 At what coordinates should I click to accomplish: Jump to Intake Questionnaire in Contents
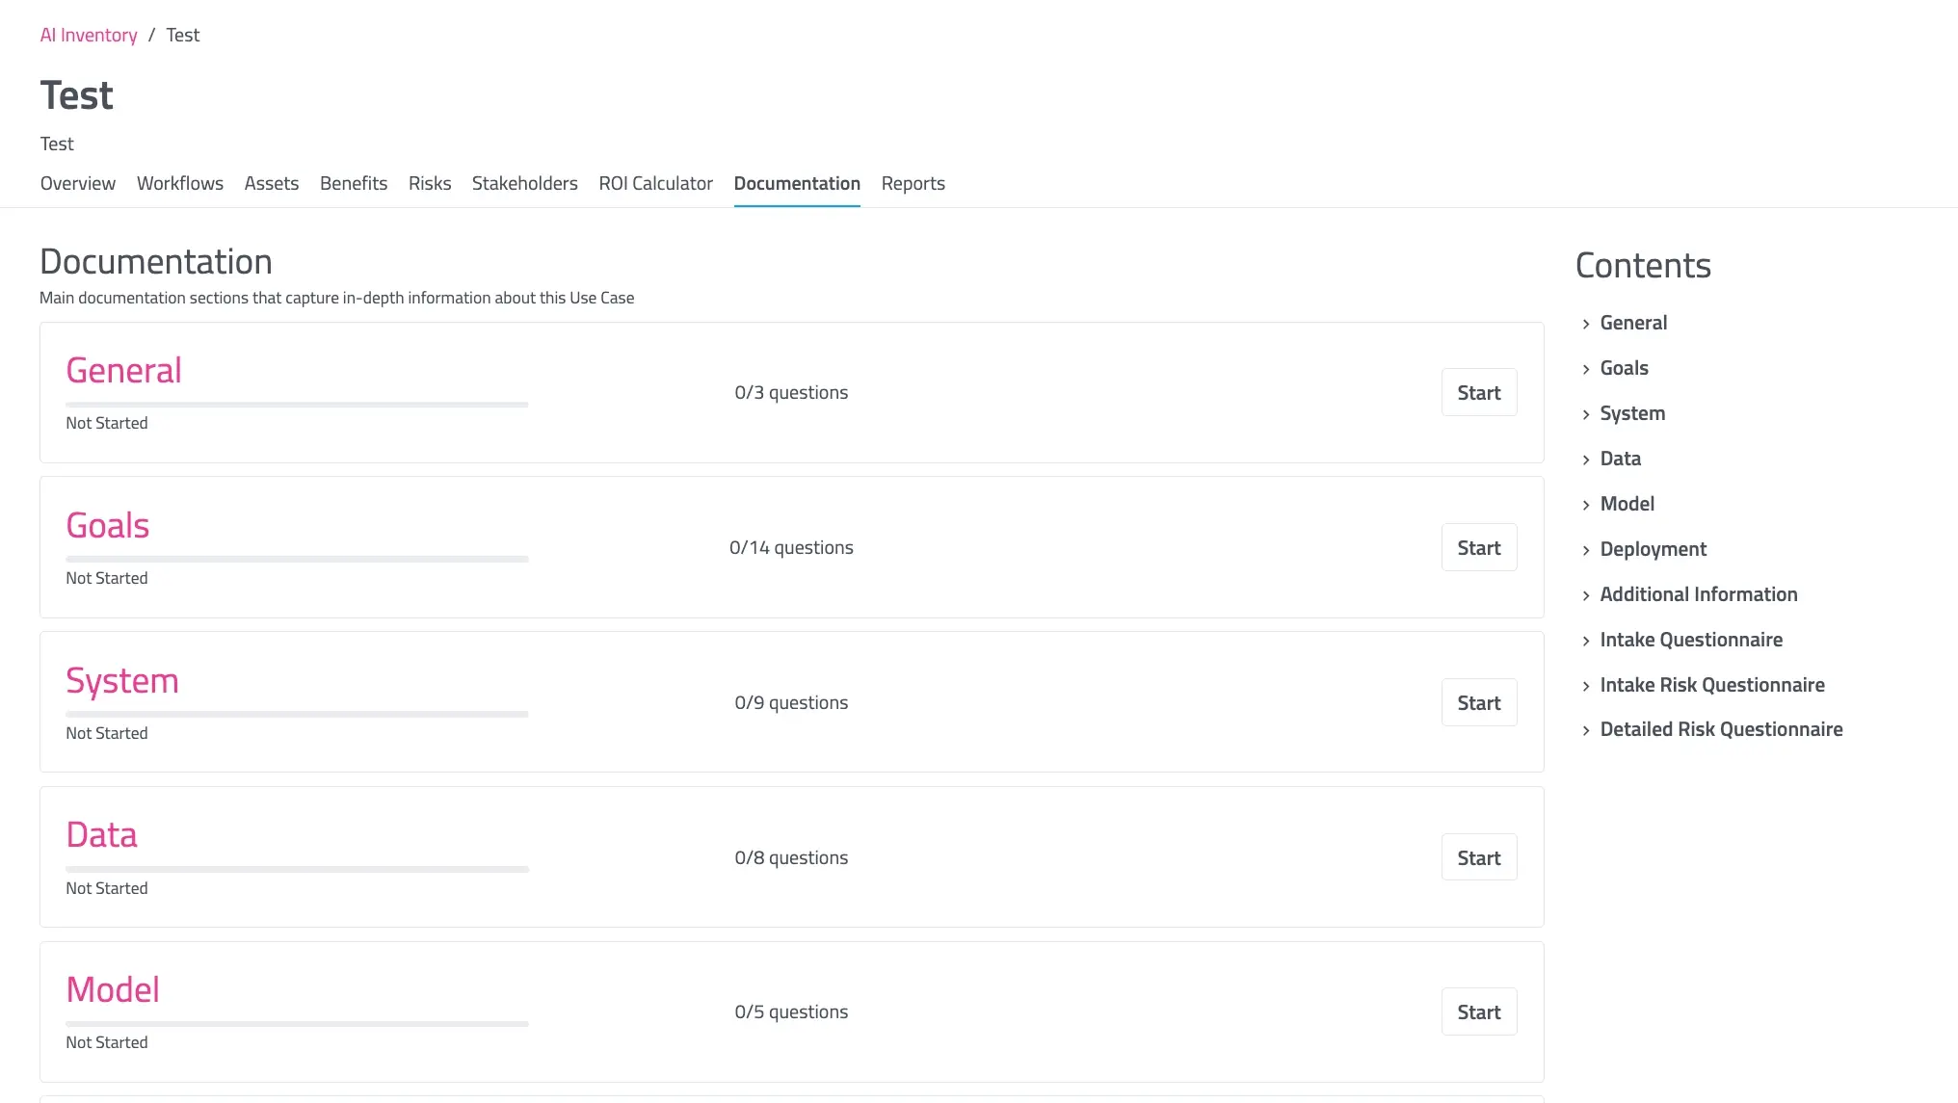pos(1691,640)
